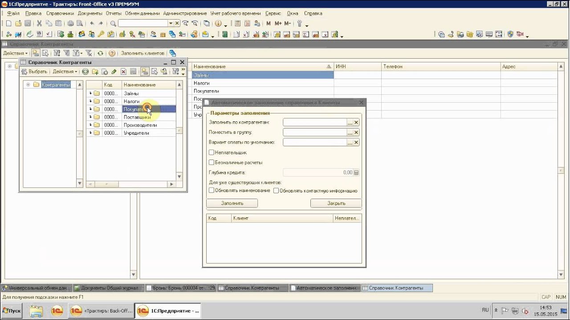
Task: Expand the Поставщики folder row
Action: 90,117
